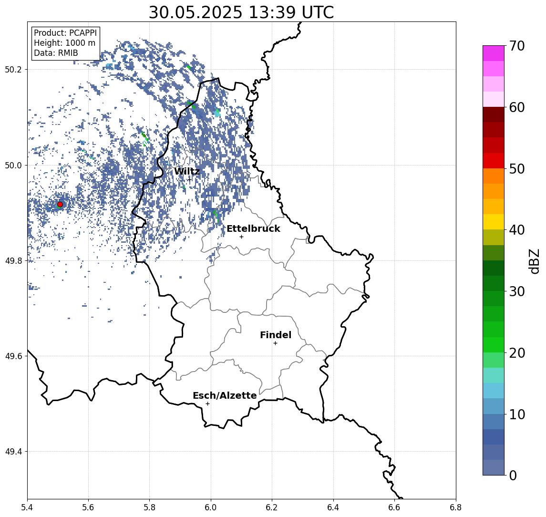546x517 pixels.
Task: Click the 49.8 latitude tick label
Action: click(13, 260)
